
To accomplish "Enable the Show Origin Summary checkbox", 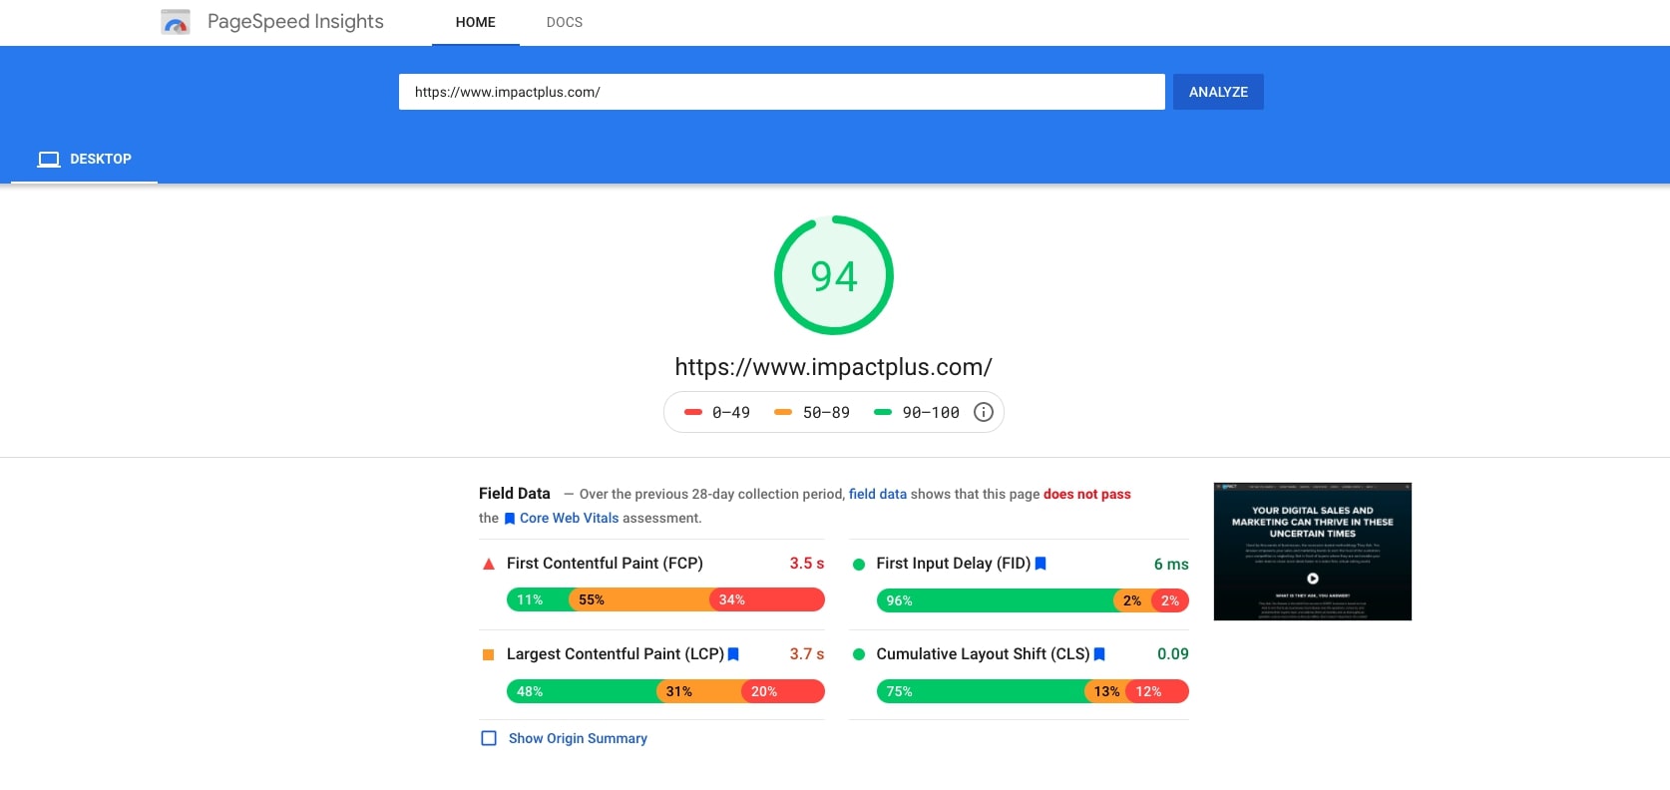I will 489,738.
